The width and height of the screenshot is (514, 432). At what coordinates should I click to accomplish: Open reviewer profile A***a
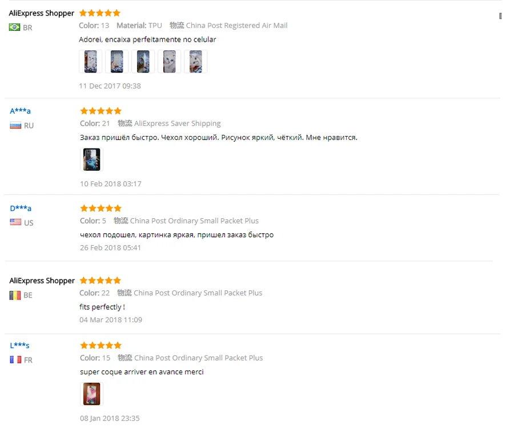(21, 111)
